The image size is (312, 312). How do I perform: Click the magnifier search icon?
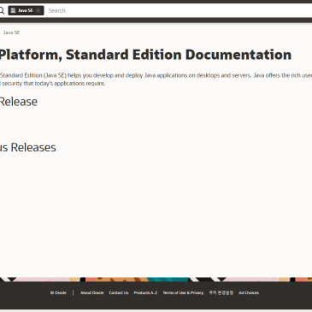pyautogui.click(x=2, y=10)
